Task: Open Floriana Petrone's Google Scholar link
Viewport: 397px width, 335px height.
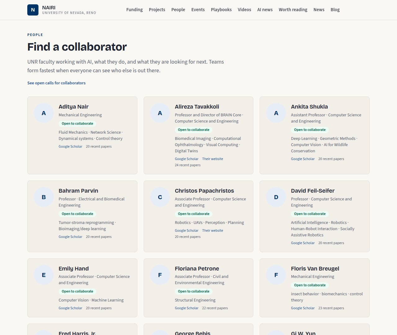Action: point(187,308)
